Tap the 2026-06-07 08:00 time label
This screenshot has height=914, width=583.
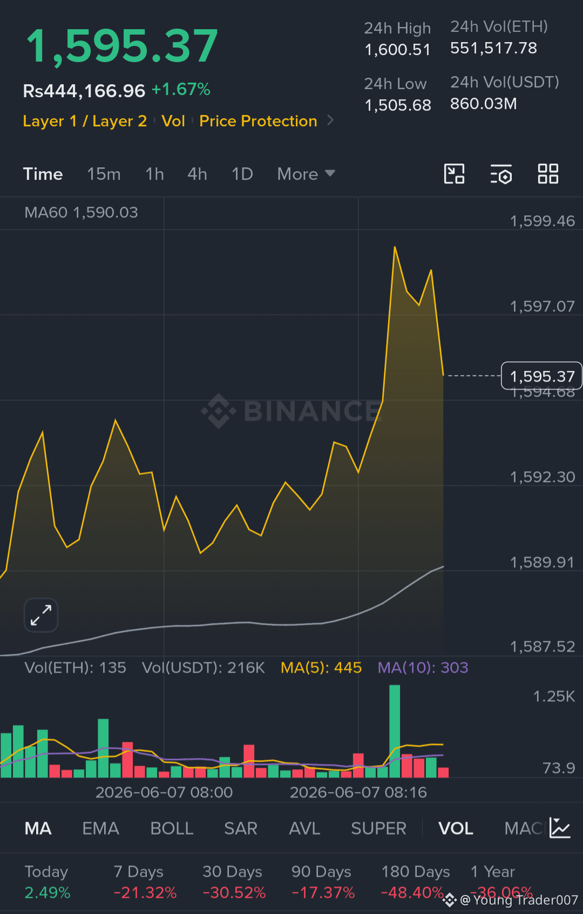[x=164, y=792]
